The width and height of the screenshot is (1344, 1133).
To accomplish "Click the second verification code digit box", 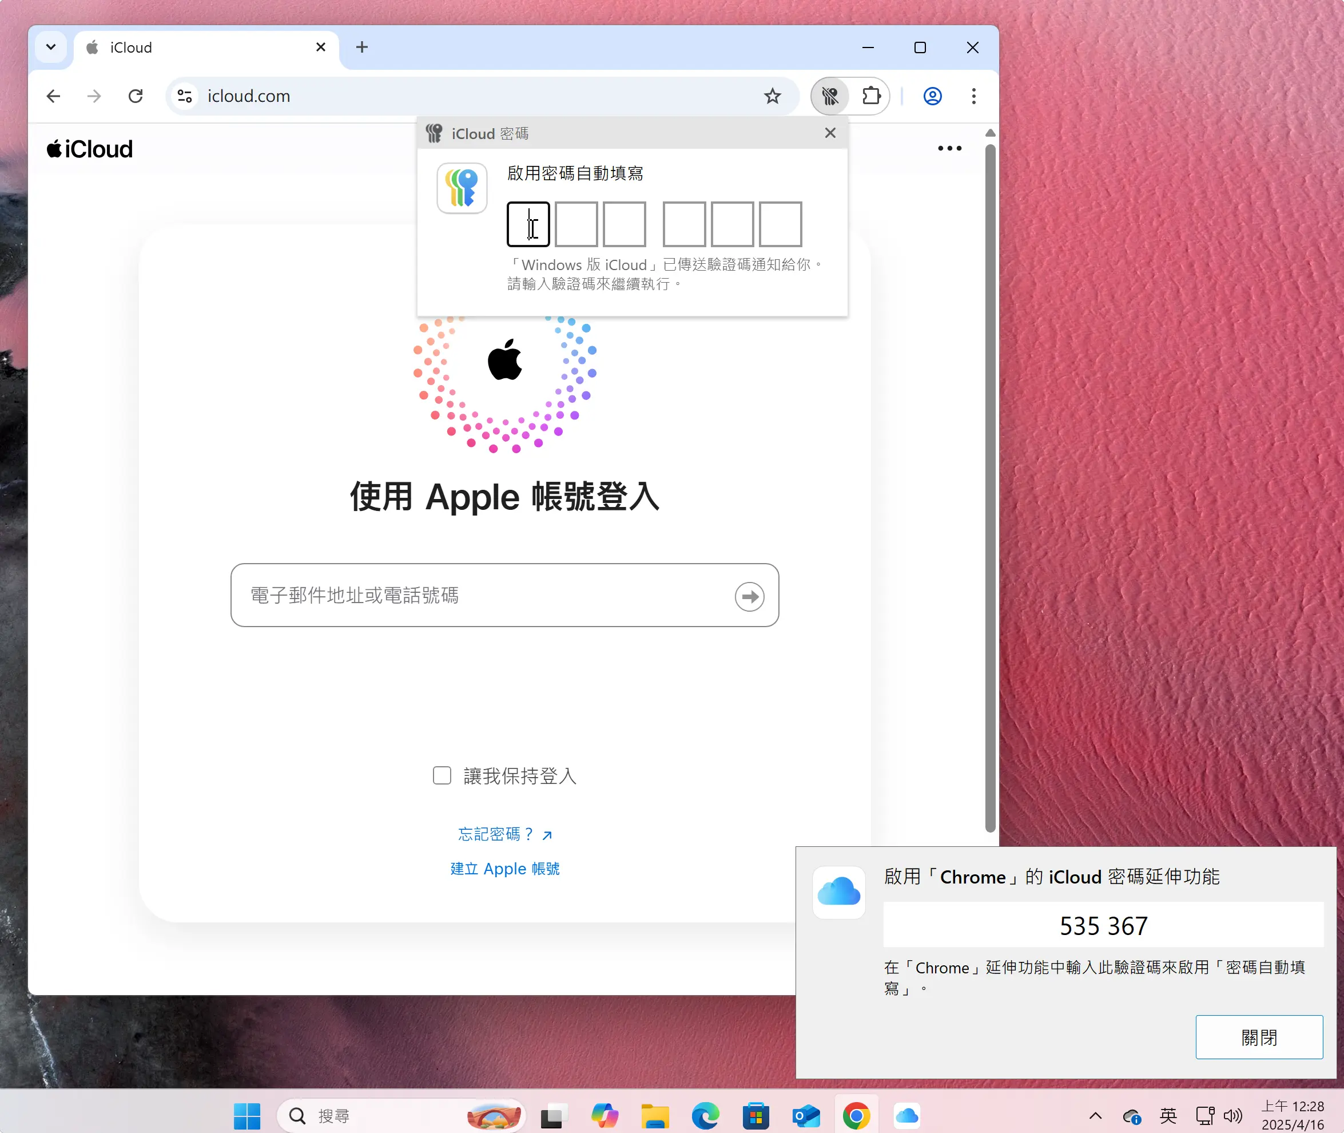I will pos(576,224).
